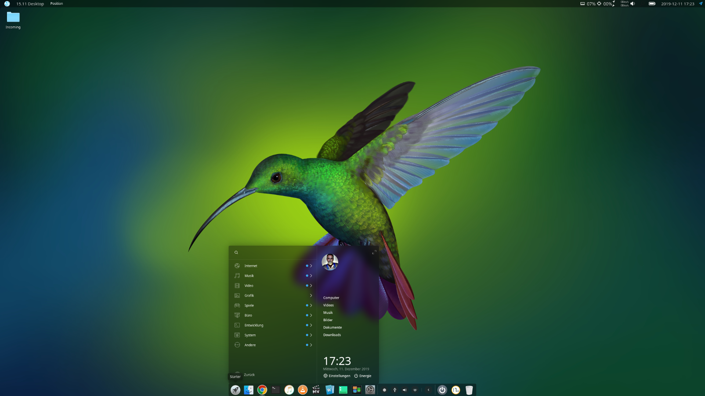Open the Finder-style file manager icon
The width and height of the screenshot is (705, 396).
(x=249, y=390)
